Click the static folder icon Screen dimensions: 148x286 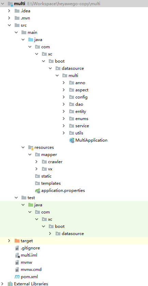click(38, 176)
